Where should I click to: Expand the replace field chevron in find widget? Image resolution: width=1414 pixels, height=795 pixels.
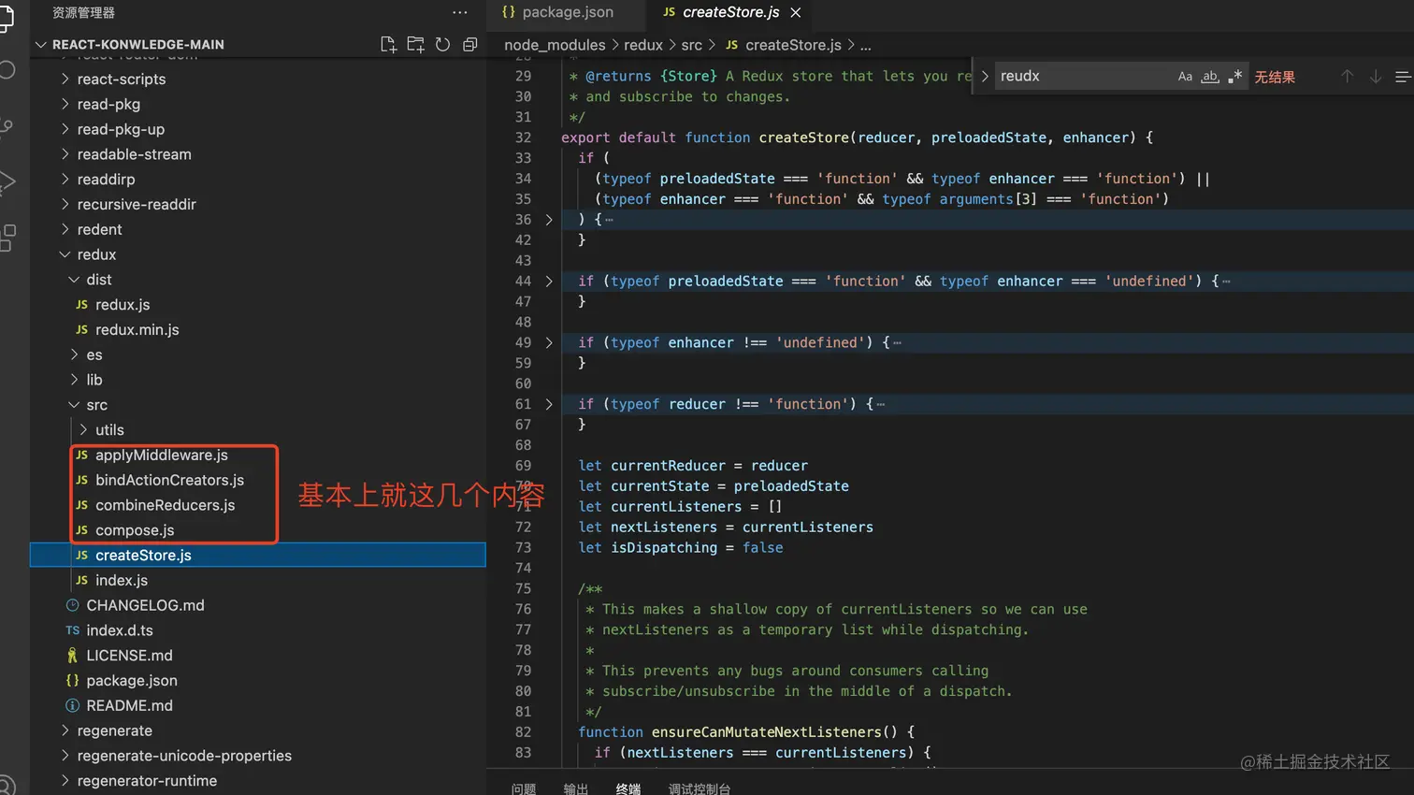click(x=985, y=77)
